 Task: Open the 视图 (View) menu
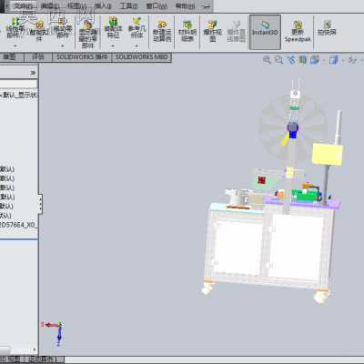(77, 5)
